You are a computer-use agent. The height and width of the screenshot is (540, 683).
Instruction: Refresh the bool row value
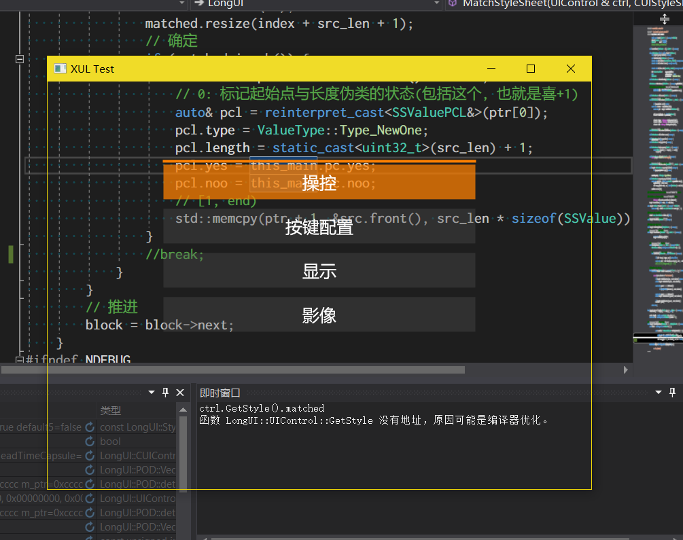(x=90, y=442)
